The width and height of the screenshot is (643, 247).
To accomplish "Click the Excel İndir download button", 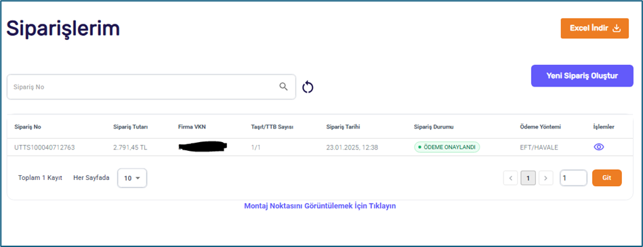I will pyautogui.click(x=595, y=28).
